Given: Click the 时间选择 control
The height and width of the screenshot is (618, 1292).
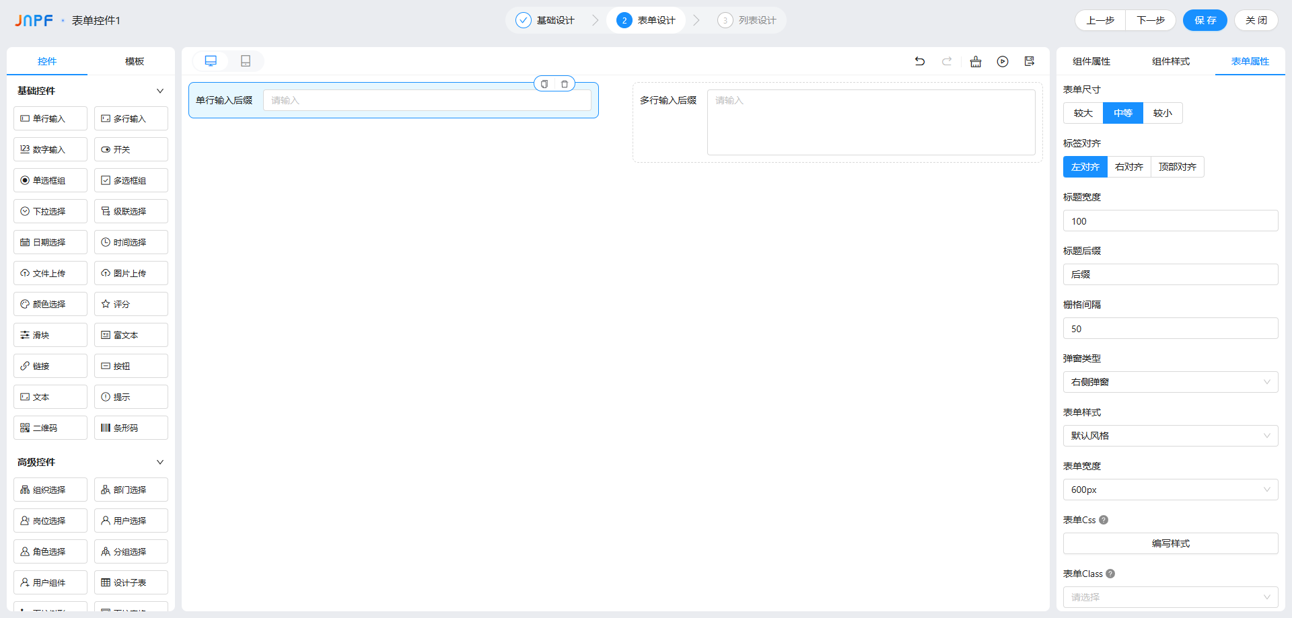Looking at the screenshot, I should (x=131, y=242).
